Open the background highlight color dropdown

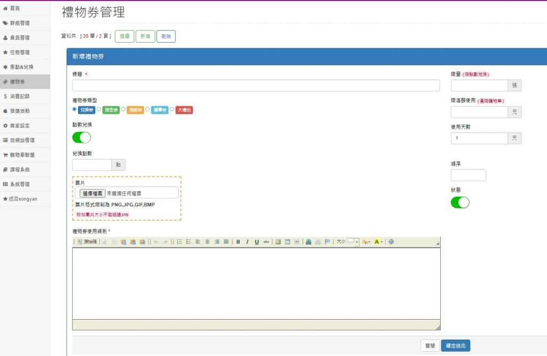[x=378, y=242]
